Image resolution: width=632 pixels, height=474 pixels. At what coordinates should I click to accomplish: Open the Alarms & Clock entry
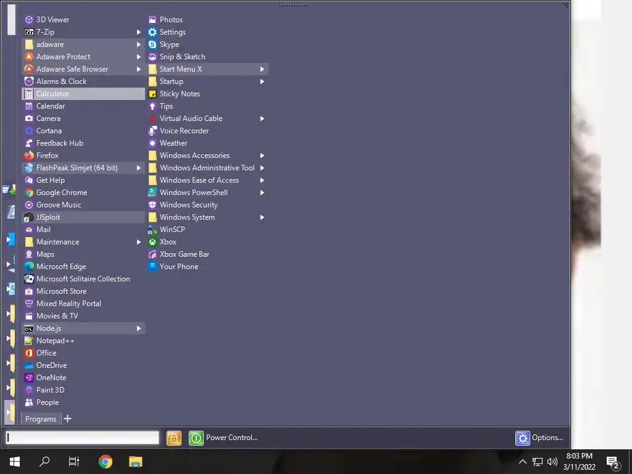point(83,81)
